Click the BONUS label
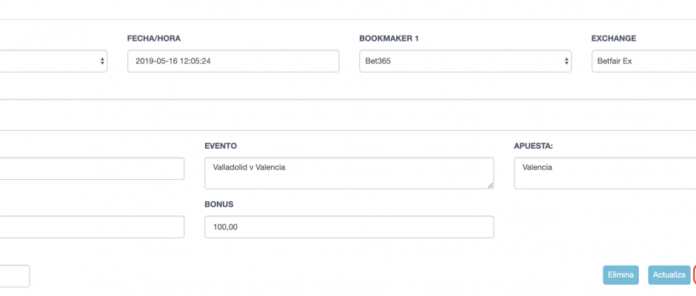This screenshot has height=296, width=696. [219, 204]
